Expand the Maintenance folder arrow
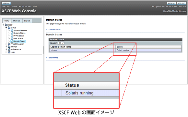 click(6, 49)
